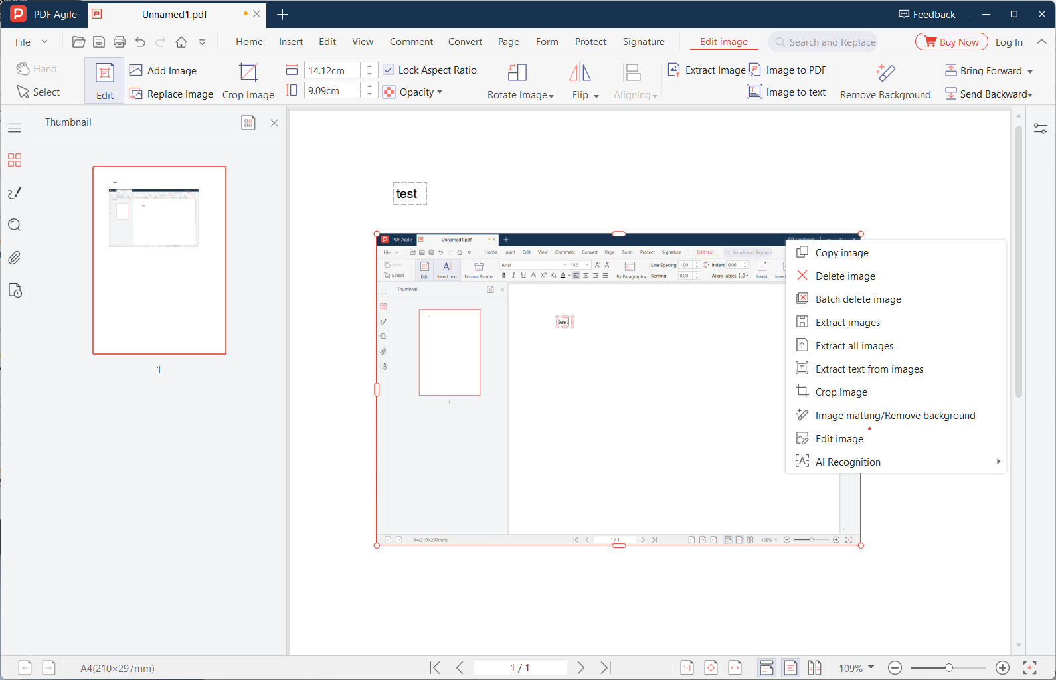Viewport: 1056px width, 680px height.
Task: Select Batch delete image entry
Action: pos(895,299)
